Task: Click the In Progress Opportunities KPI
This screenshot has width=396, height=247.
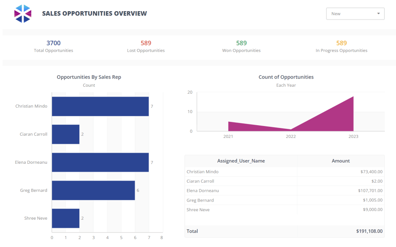Action: 341,46
